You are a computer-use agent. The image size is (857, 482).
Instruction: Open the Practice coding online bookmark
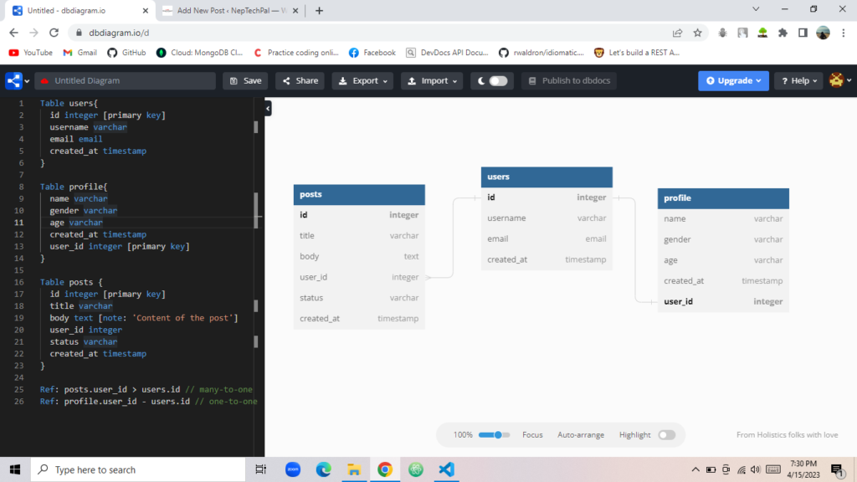click(296, 53)
